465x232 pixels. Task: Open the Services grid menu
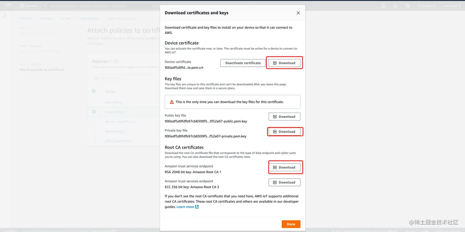click(x=28, y=6)
